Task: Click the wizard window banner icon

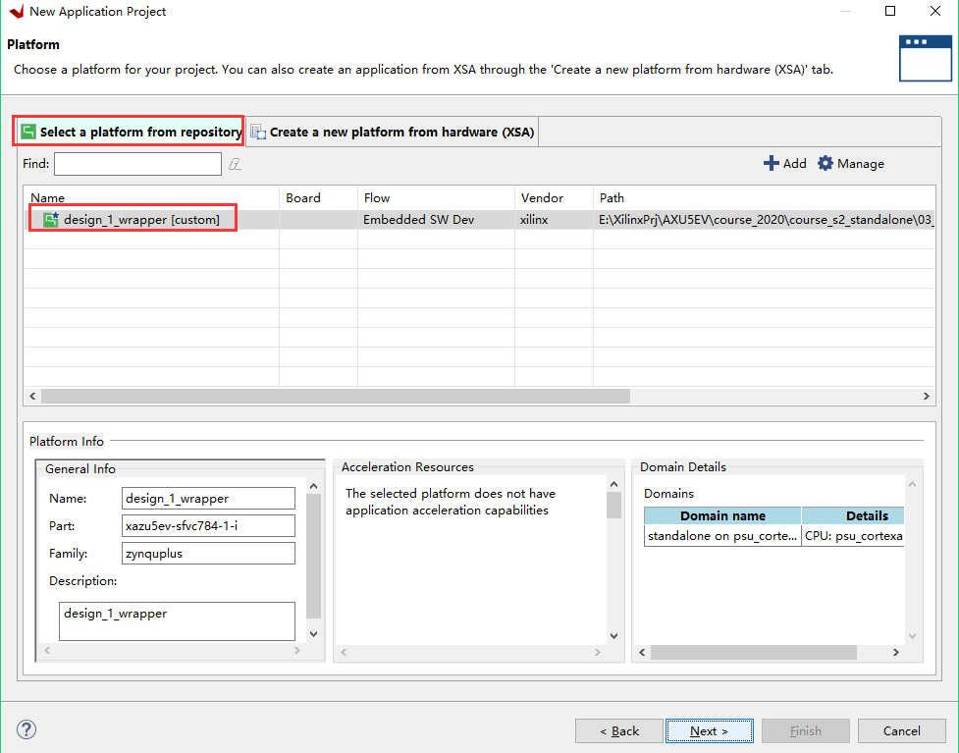Action: [x=926, y=58]
